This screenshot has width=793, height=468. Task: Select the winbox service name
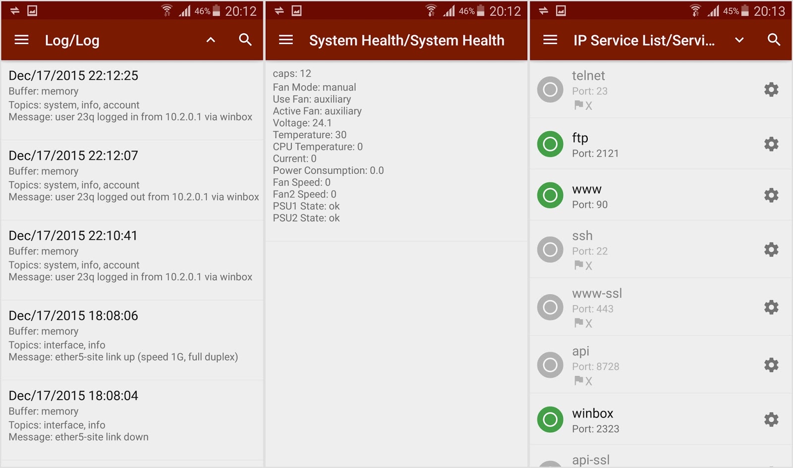593,414
